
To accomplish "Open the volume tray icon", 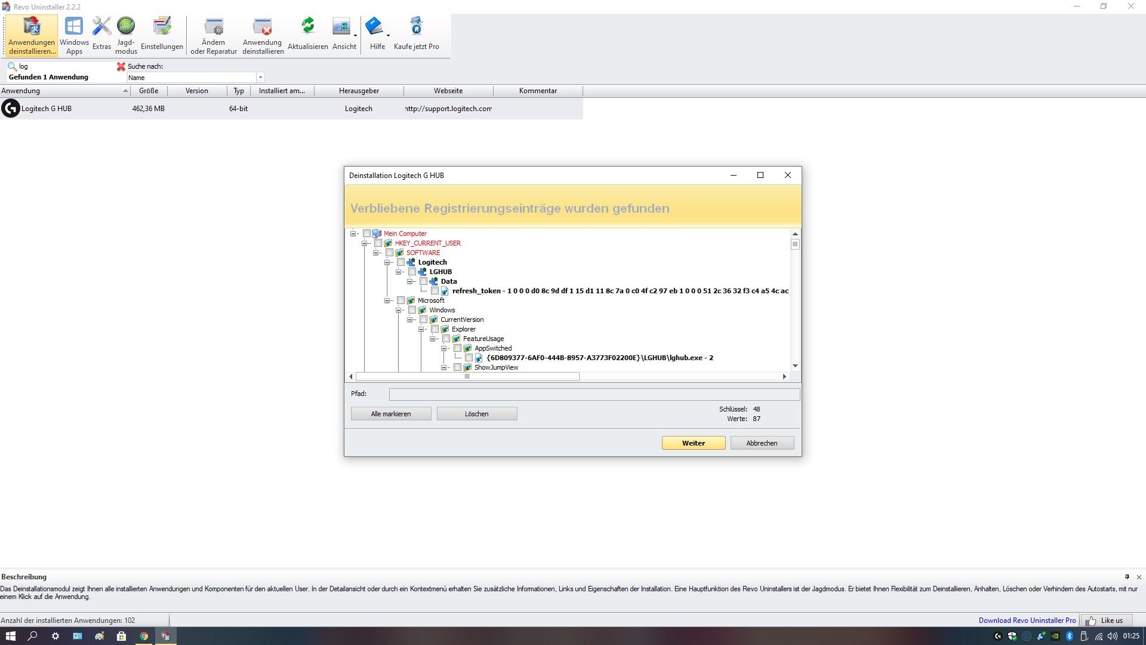I will [x=1113, y=636].
